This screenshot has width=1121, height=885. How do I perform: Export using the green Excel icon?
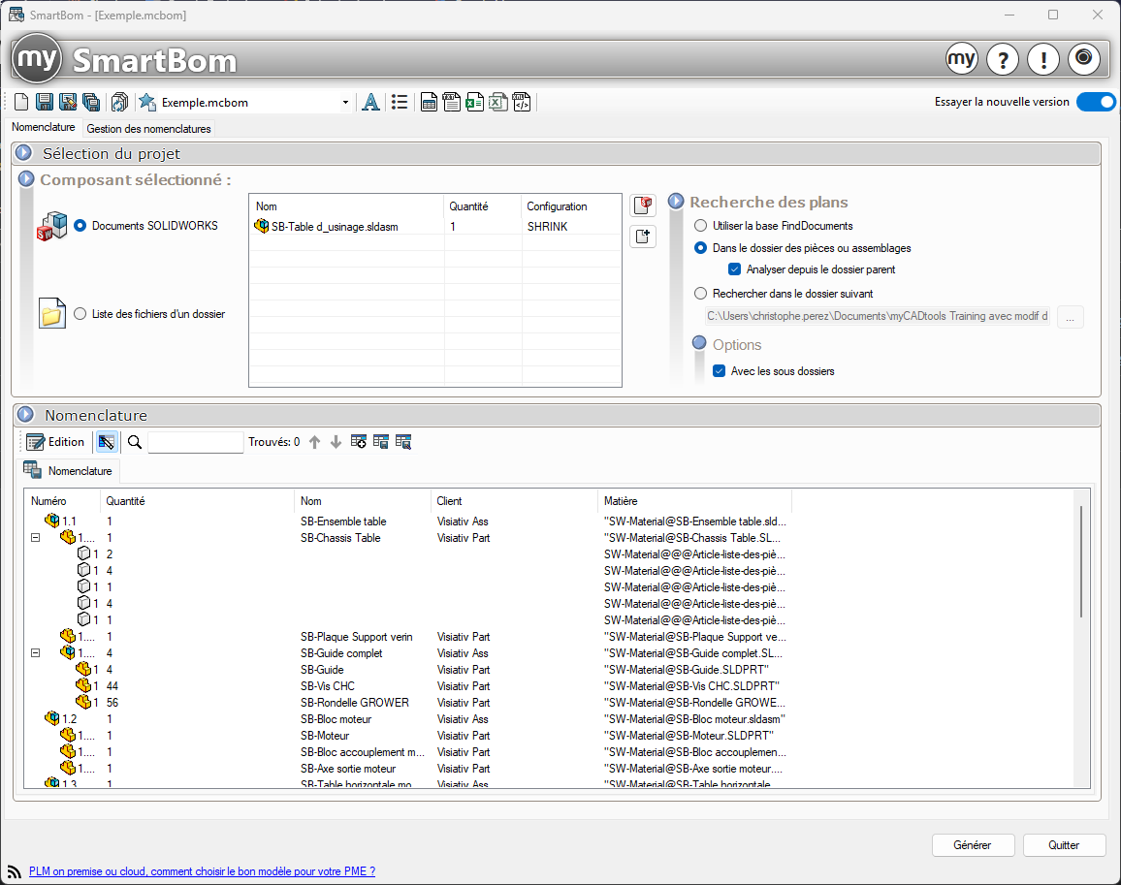click(x=474, y=102)
